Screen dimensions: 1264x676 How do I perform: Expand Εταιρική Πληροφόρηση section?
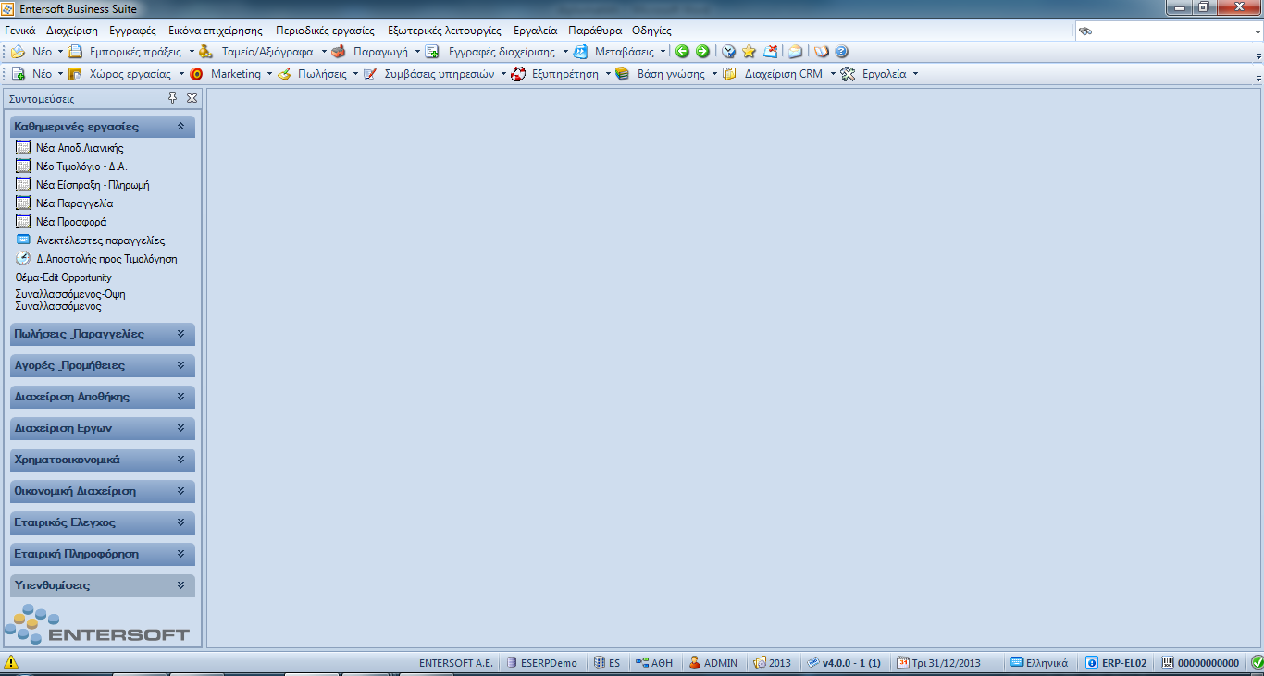[x=180, y=554]
